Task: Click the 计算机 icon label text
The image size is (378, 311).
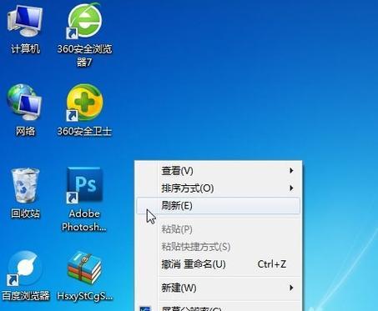Action: (x=25, y=49)
